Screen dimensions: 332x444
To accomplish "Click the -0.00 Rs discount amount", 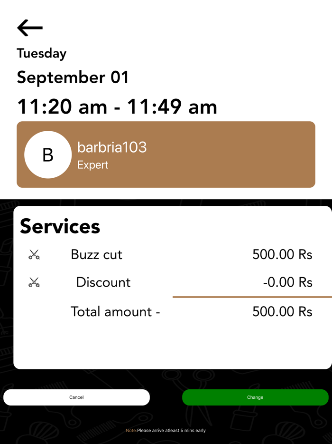I will (287, 282).
